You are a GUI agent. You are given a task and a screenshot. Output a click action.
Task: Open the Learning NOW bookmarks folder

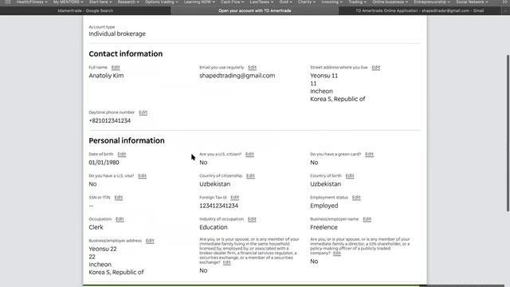[199, 2]
